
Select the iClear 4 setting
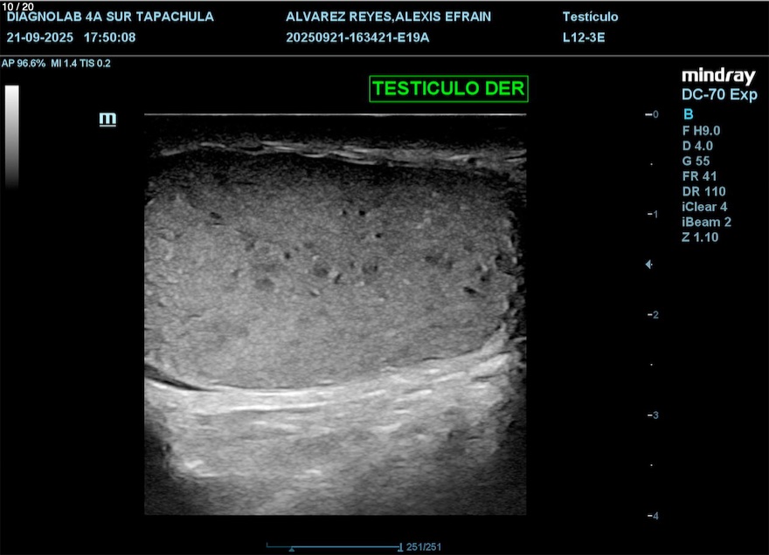tap(704, 207)
